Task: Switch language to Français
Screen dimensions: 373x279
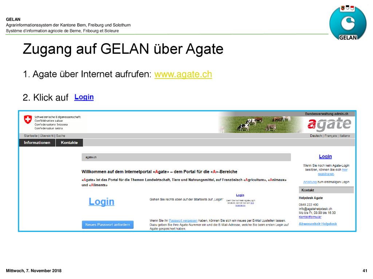Action: 330,136
